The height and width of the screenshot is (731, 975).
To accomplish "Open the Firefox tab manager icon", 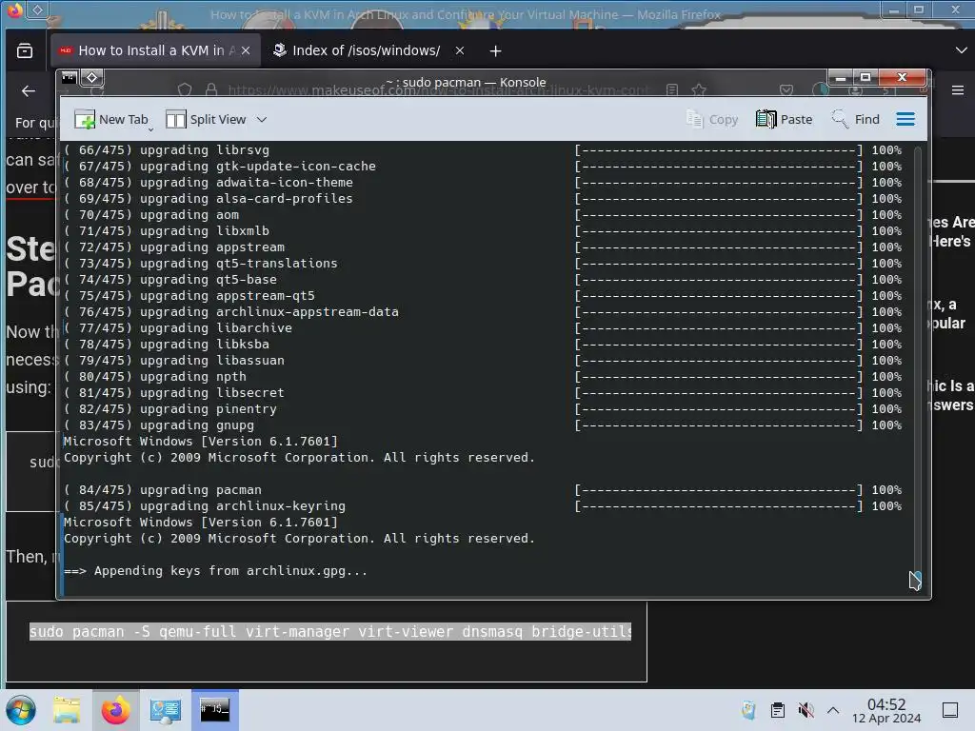I will (25, 51).
